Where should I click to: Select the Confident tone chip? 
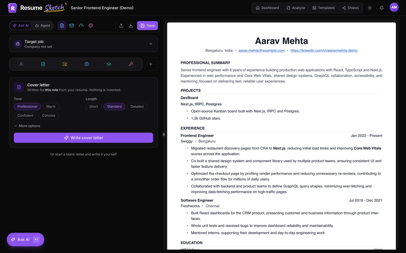[x=25, y=115]
